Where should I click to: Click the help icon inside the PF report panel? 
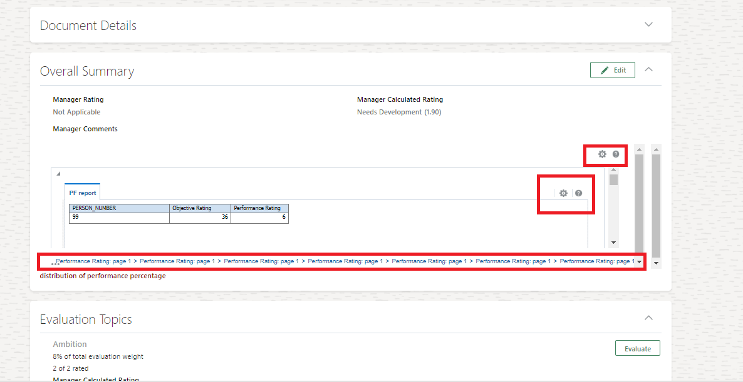tap(578, 193)
